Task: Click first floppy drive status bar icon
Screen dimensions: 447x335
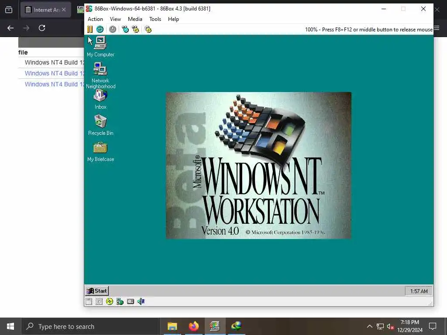Action: [x=89, y=301]
